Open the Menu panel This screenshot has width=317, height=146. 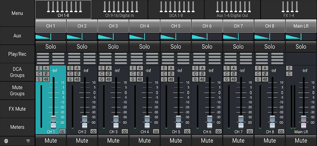coord(17,13)
